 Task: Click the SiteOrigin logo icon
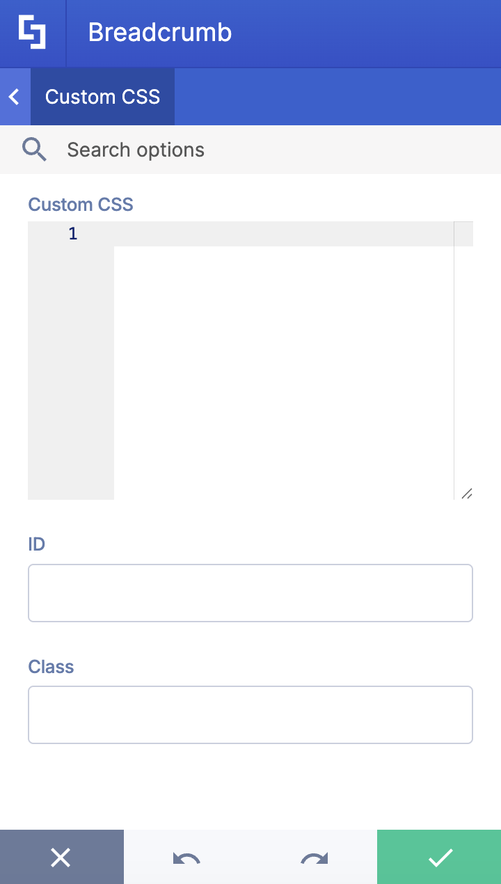(33, 33)
